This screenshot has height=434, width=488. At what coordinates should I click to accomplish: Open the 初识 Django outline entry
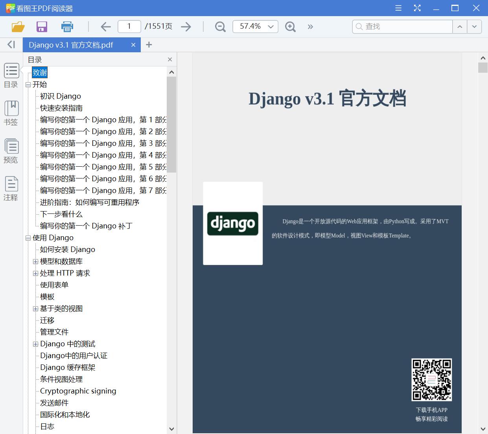[x=61, y=96]
